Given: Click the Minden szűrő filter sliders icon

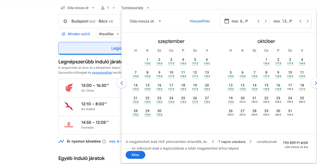Looking at the screenshot, I should point(63,34).
